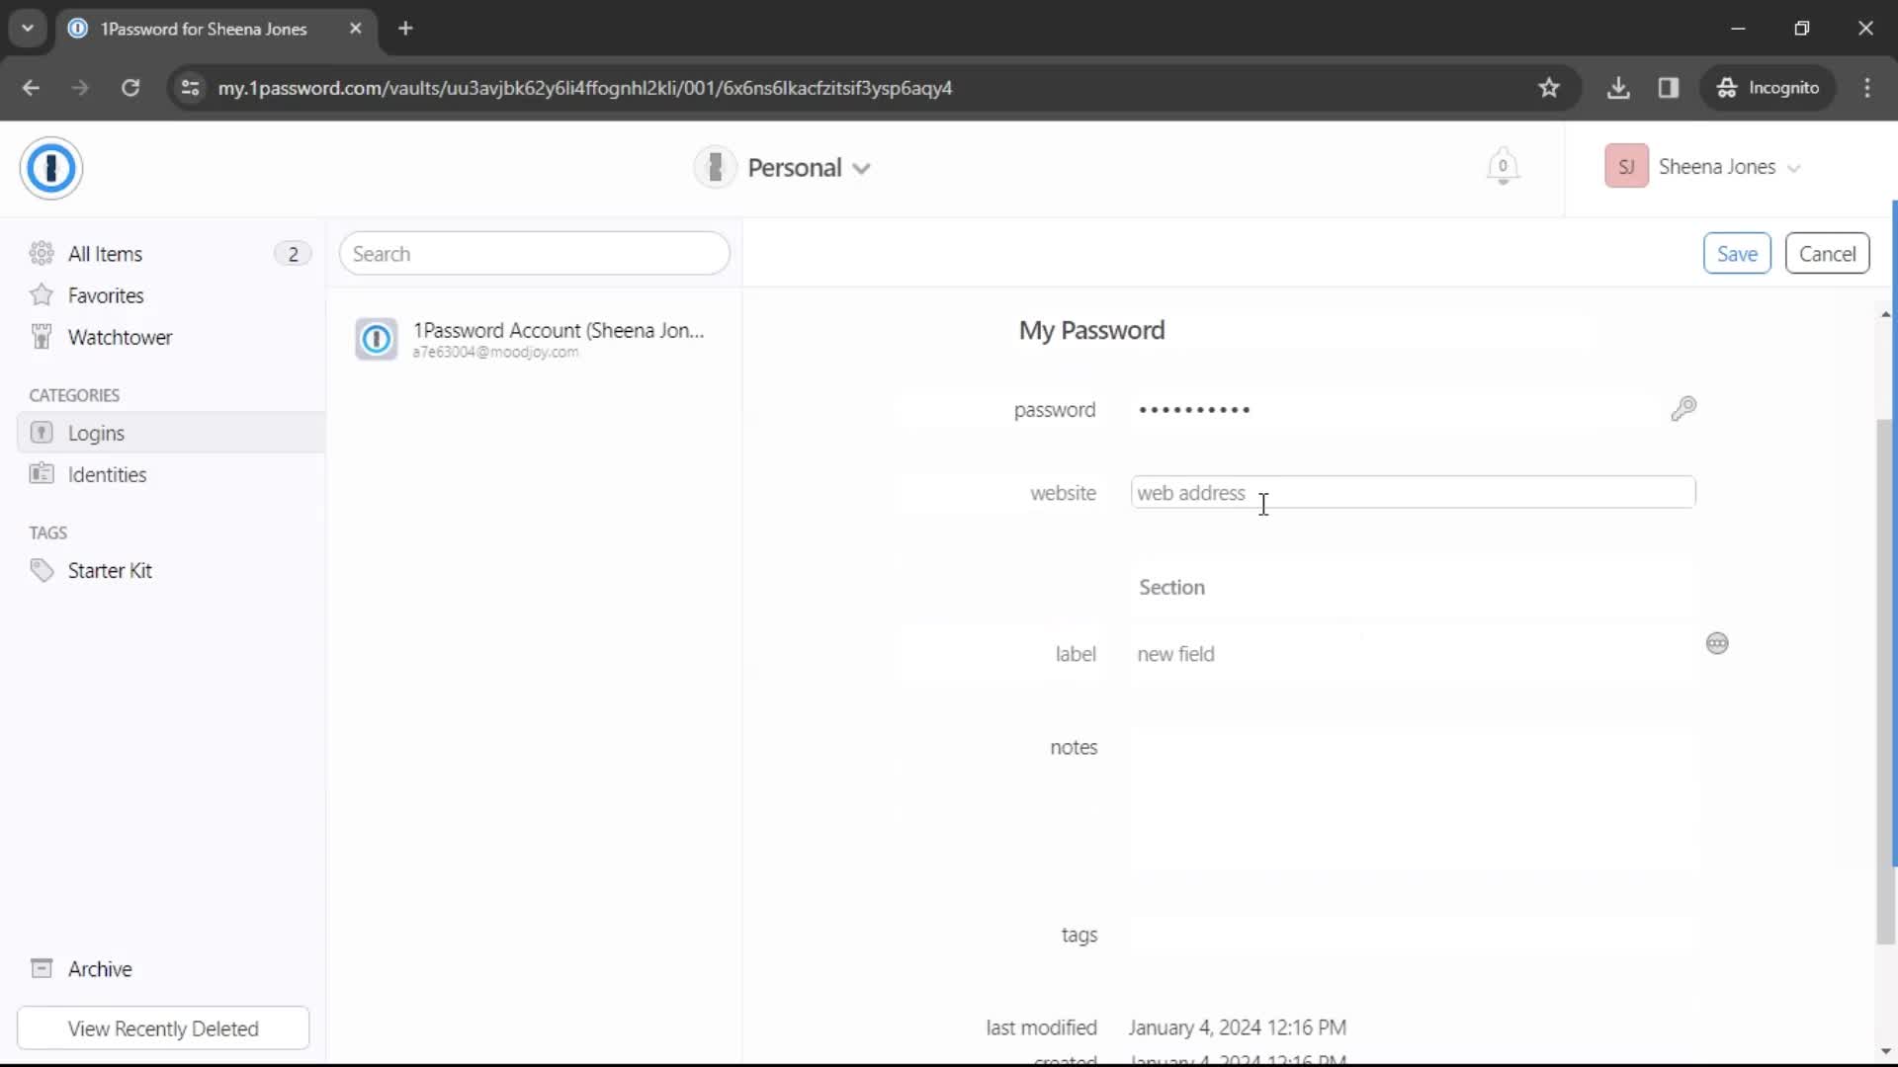Click the Identities category icon

(x=40, y=474)
